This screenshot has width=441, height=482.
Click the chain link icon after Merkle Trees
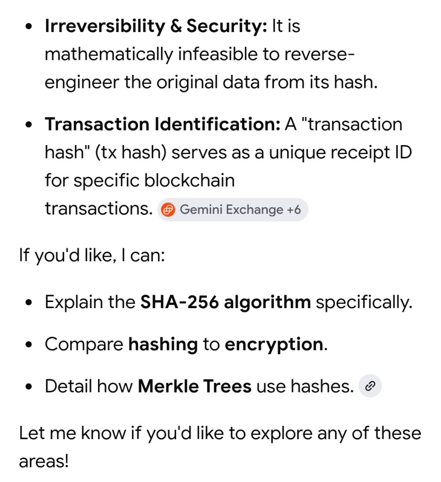coord(370,386)
